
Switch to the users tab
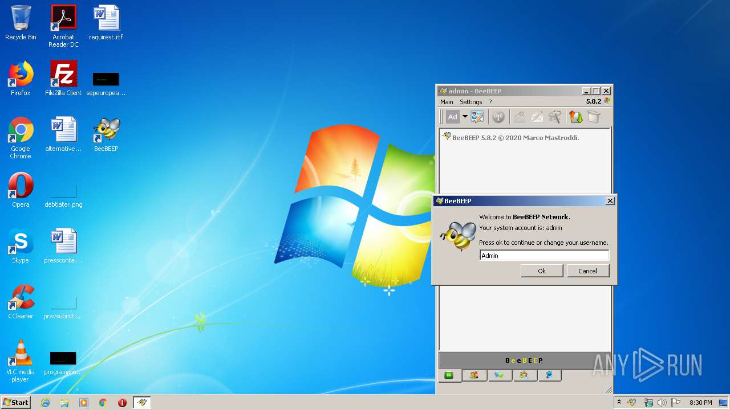click(474, 375)
